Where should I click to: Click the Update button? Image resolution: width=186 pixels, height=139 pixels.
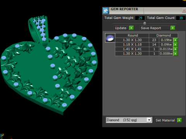click(x=121, y=28)
